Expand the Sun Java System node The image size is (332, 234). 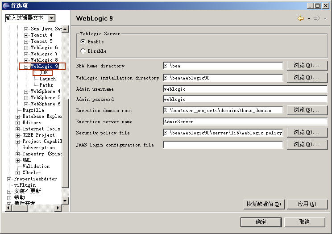coord(26,29)
